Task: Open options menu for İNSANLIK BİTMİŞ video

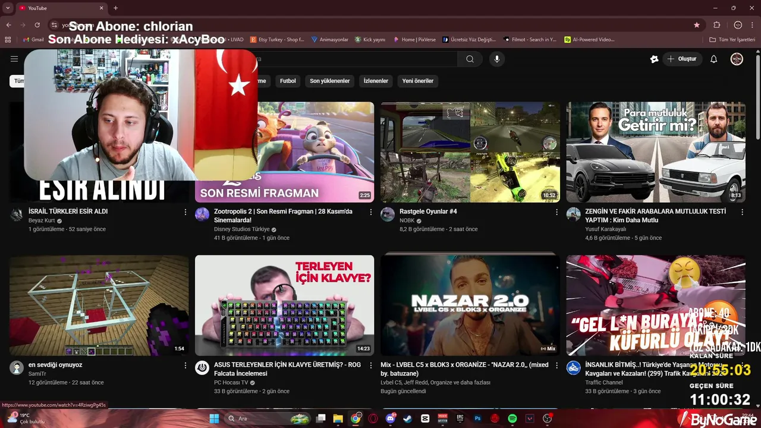Action: click(x=742, y=366)
